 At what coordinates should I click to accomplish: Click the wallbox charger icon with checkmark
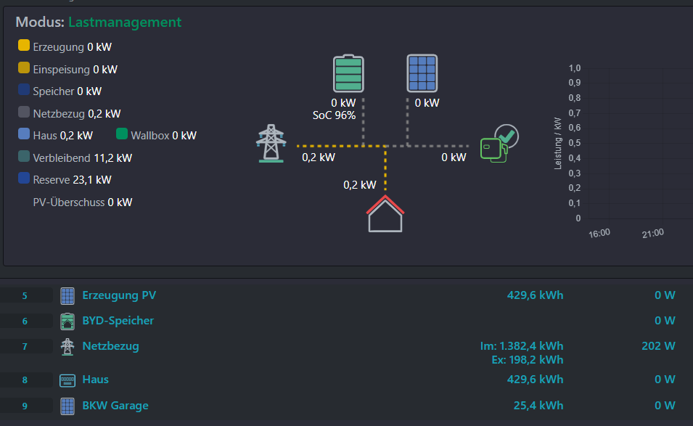point(499,144)
